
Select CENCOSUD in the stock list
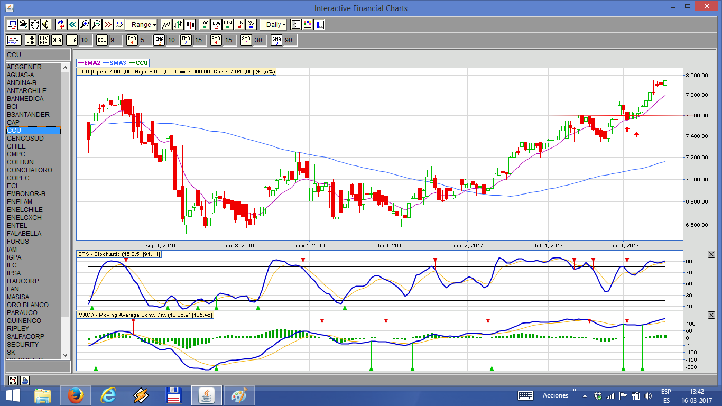33,139
